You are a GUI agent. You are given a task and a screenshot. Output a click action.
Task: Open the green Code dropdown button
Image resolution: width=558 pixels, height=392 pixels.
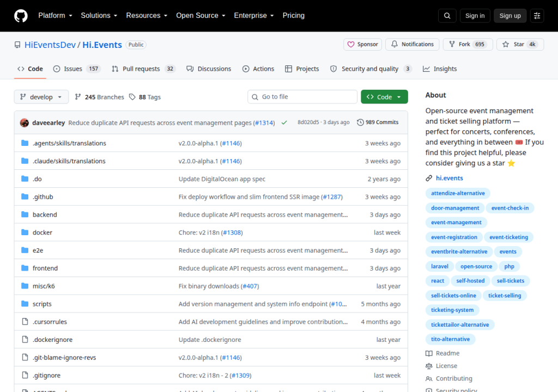point(384,97)
